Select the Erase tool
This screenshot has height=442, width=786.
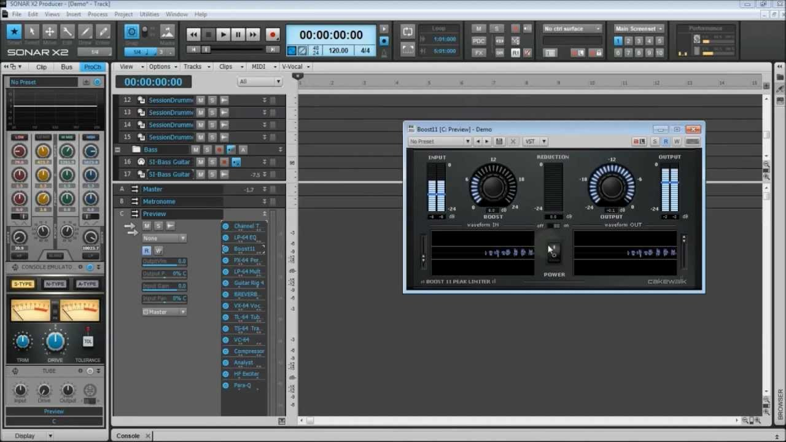pos(103,32)
